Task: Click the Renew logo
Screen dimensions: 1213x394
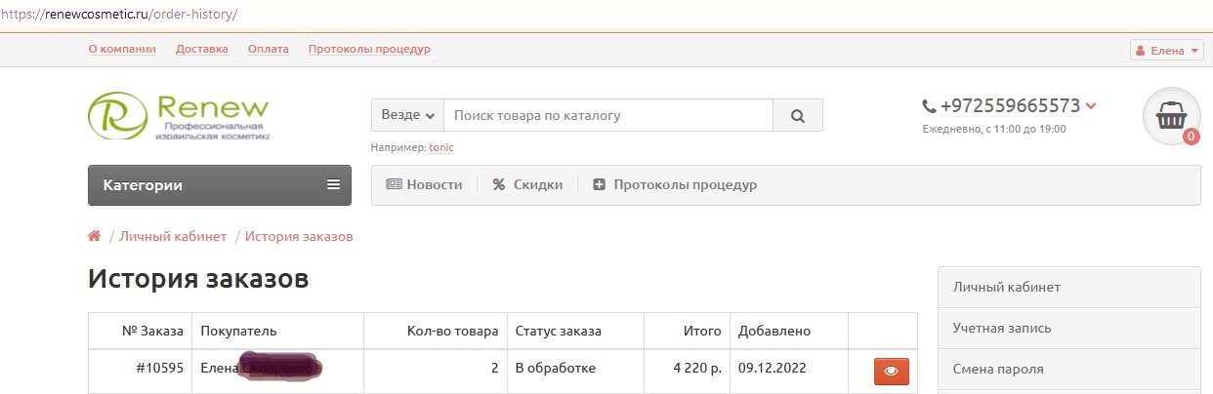Action: [x=178, y=116]
